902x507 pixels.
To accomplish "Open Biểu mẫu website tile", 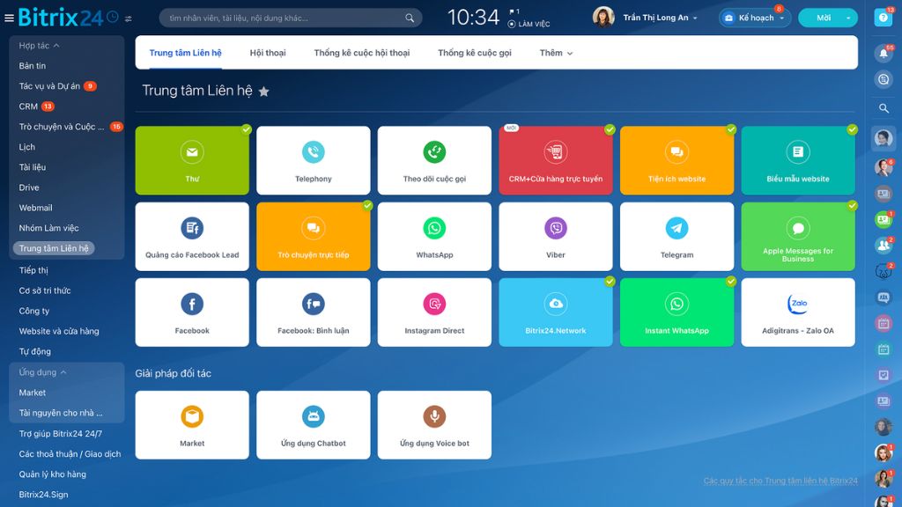I will click(798, 160).
